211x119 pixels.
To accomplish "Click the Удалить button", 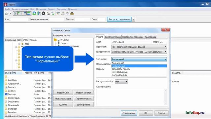I will (63, 104).
